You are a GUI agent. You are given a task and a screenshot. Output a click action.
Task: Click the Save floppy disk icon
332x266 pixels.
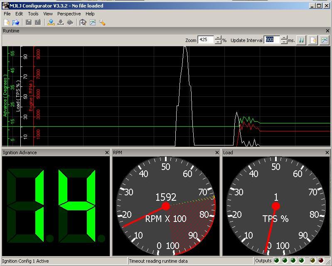[x=29, y=22]
